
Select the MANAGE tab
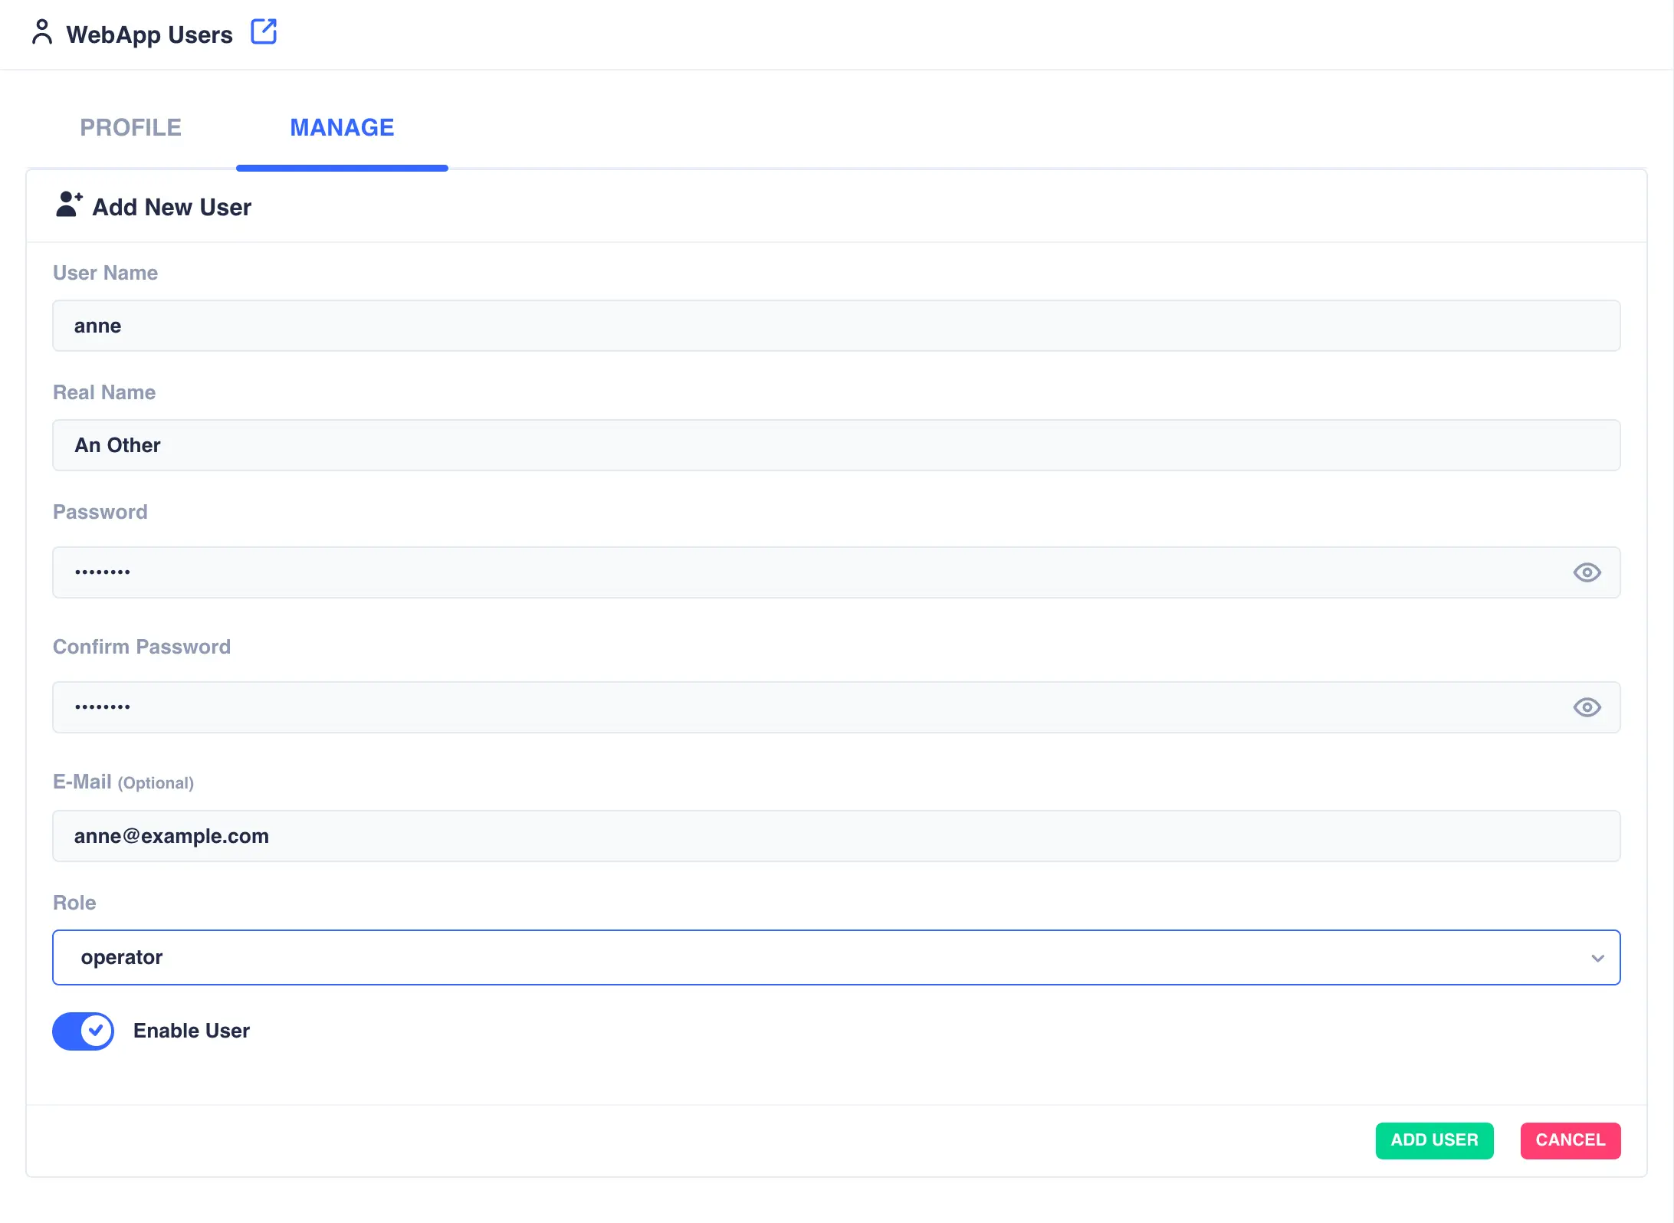[x=342, y=127]
